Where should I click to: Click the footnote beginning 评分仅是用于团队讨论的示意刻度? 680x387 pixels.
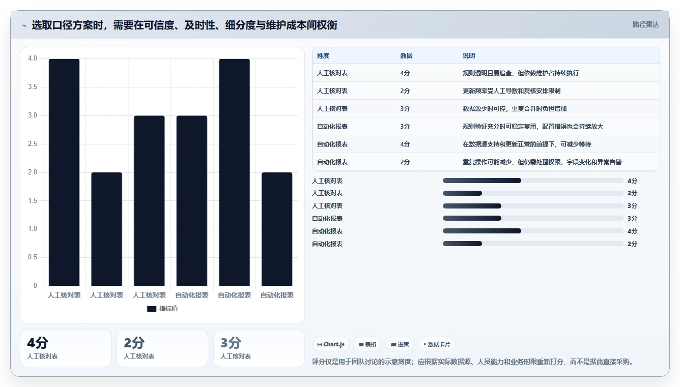[473, 362]
